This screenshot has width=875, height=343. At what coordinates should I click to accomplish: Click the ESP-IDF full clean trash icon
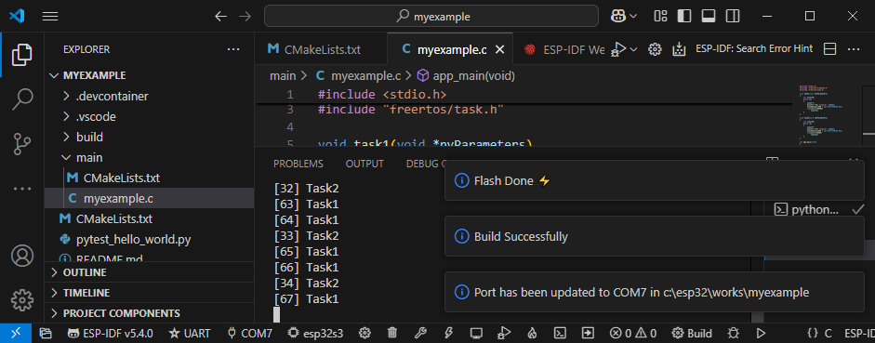tap(392, 334)
